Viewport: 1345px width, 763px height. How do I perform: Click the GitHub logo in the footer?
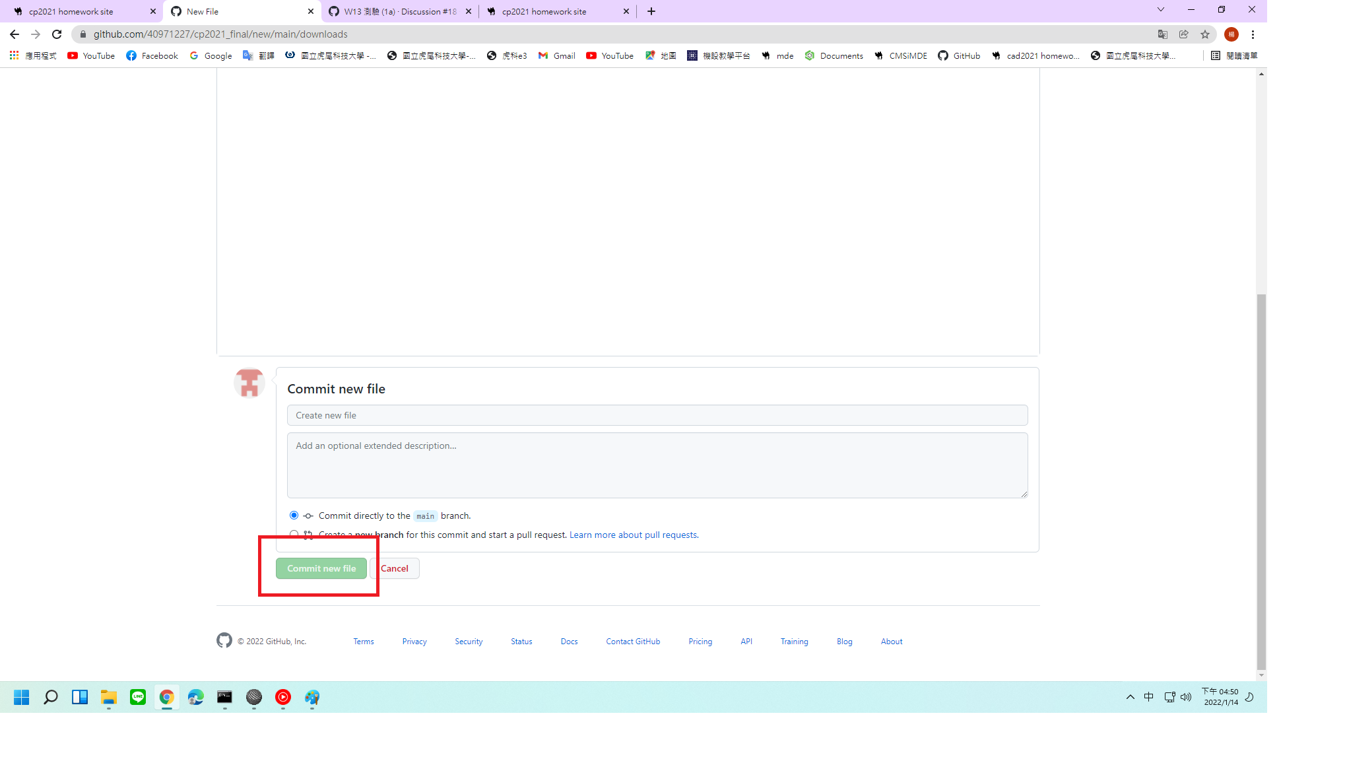[x=224, y=640]
